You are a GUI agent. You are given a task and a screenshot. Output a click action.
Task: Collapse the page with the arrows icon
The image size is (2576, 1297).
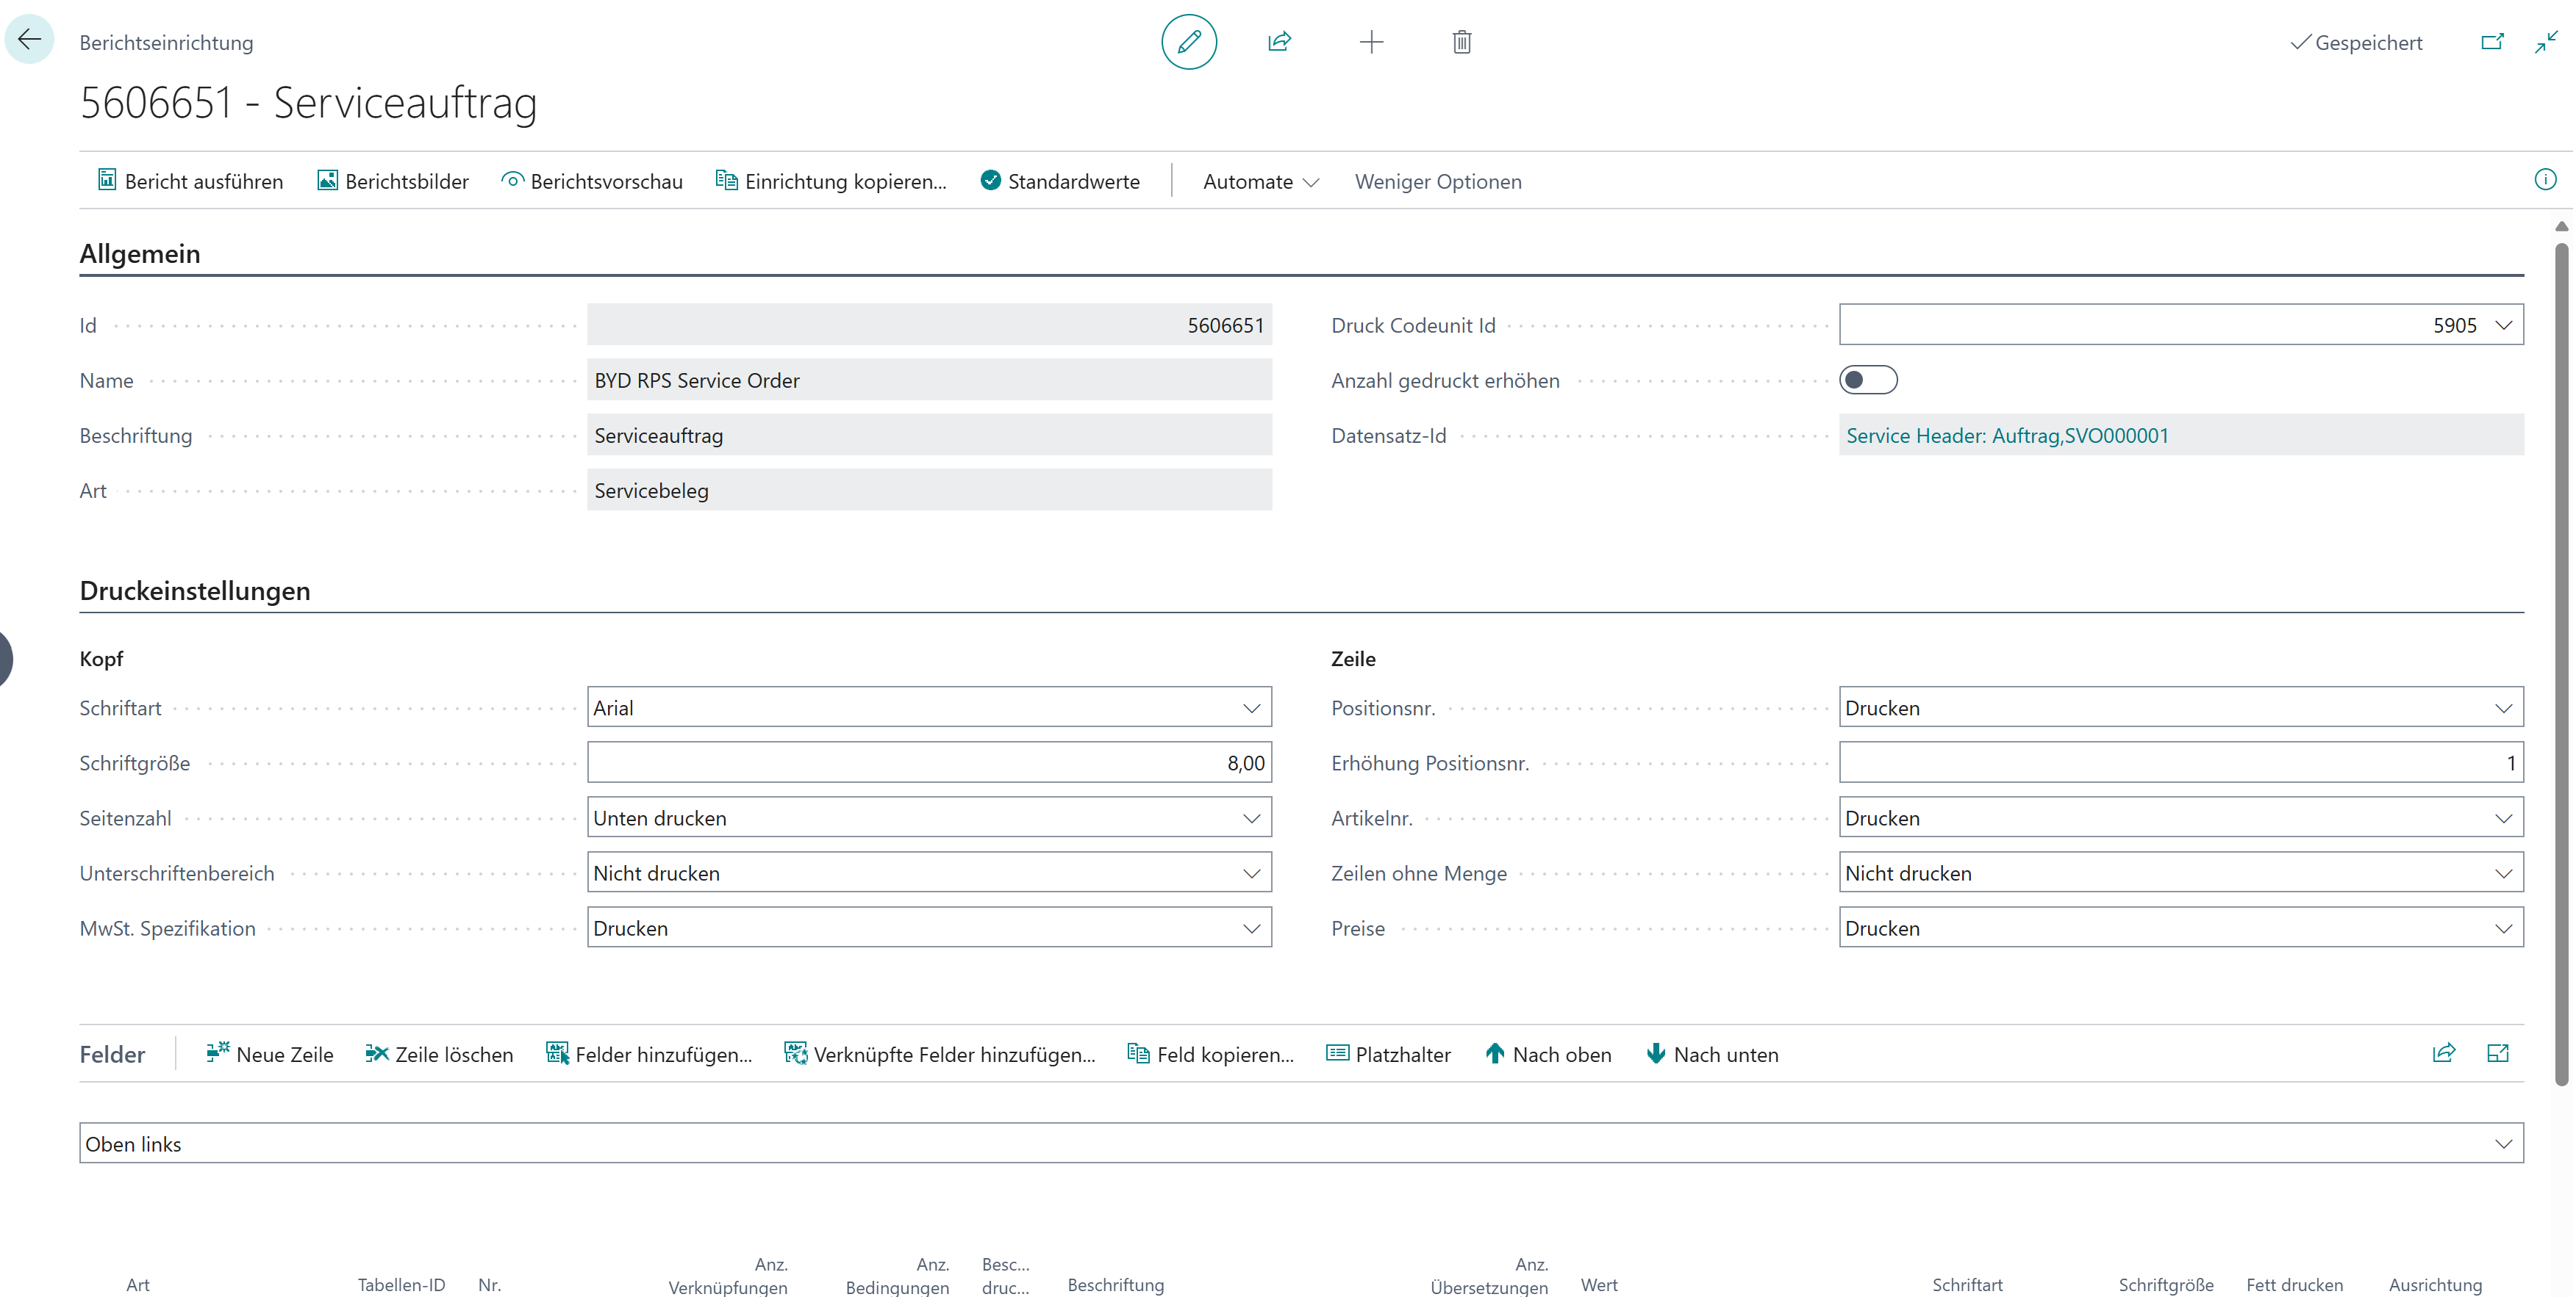pyautogui.click(x=2545, y=42)
